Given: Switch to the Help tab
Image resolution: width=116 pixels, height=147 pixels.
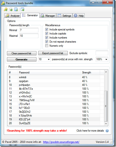Looking at the screenshot, I should pyautogui.click(x=79, y=16).
